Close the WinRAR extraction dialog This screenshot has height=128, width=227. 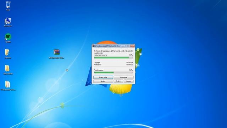(132, 46)
